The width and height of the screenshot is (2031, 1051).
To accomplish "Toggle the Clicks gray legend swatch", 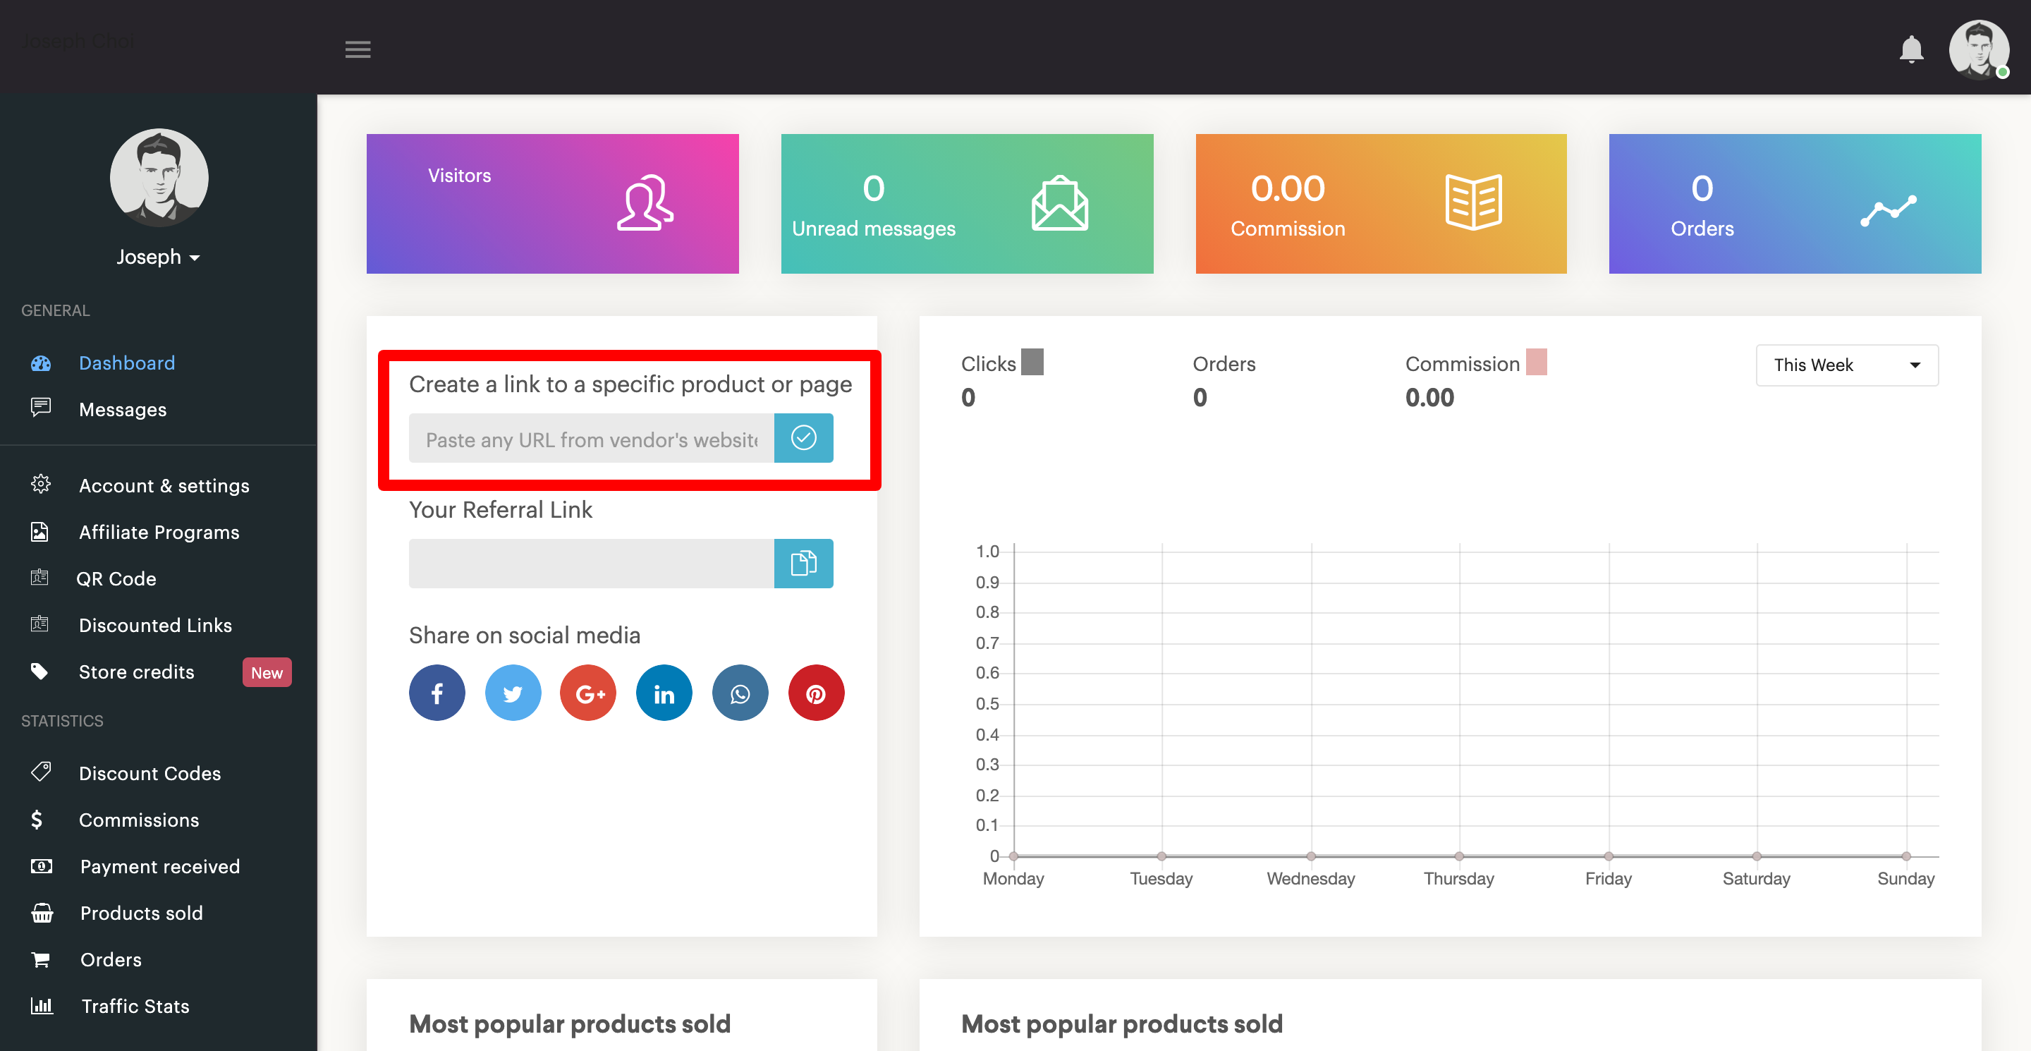I will (1032, 362).
